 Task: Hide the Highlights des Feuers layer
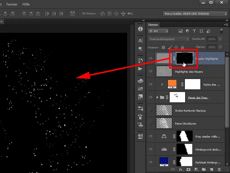tap(150, 71)
